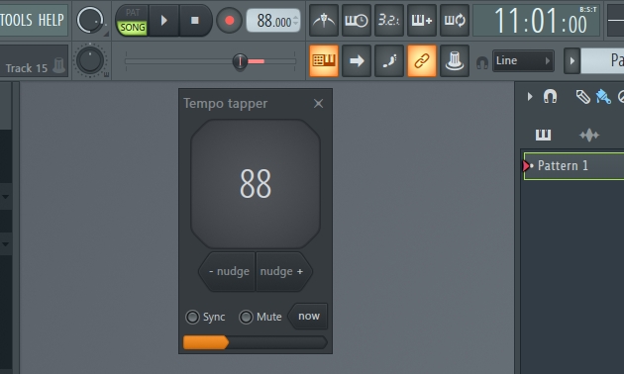Enable overdub blend recording icon
The image size is (624, 374).
(422, 20)
